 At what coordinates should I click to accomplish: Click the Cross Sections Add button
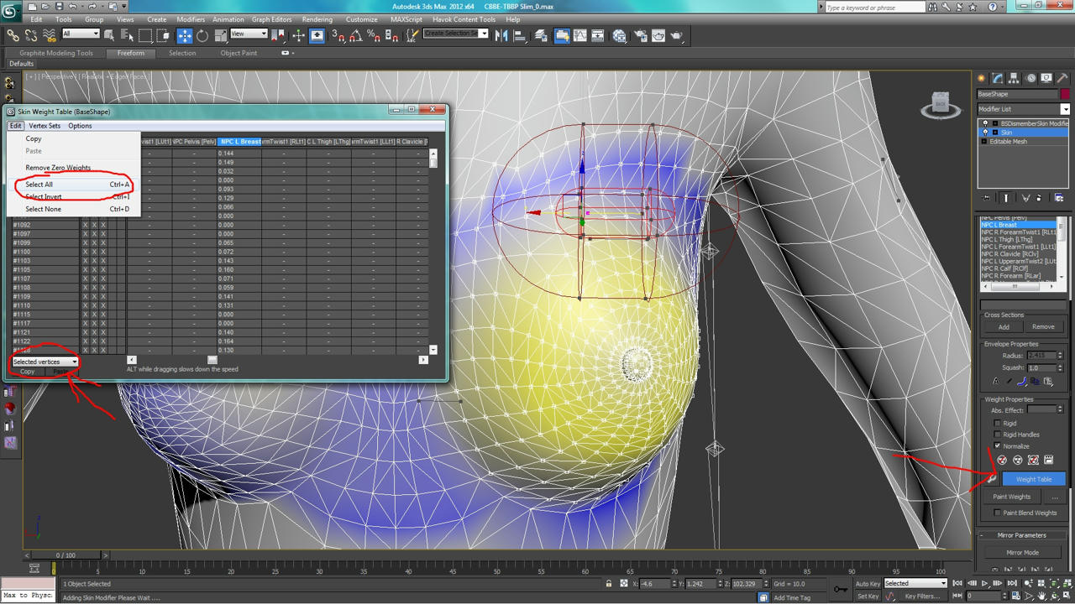(1004, 327)
